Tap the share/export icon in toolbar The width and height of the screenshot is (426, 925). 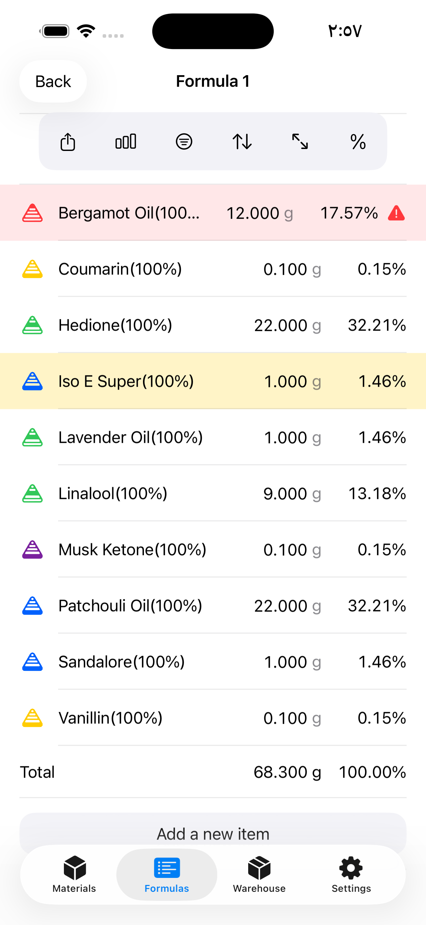[x=67, y=142]
